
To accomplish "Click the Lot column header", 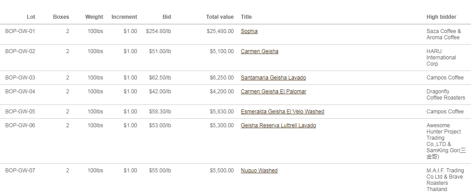I will (x=31, y=17).
